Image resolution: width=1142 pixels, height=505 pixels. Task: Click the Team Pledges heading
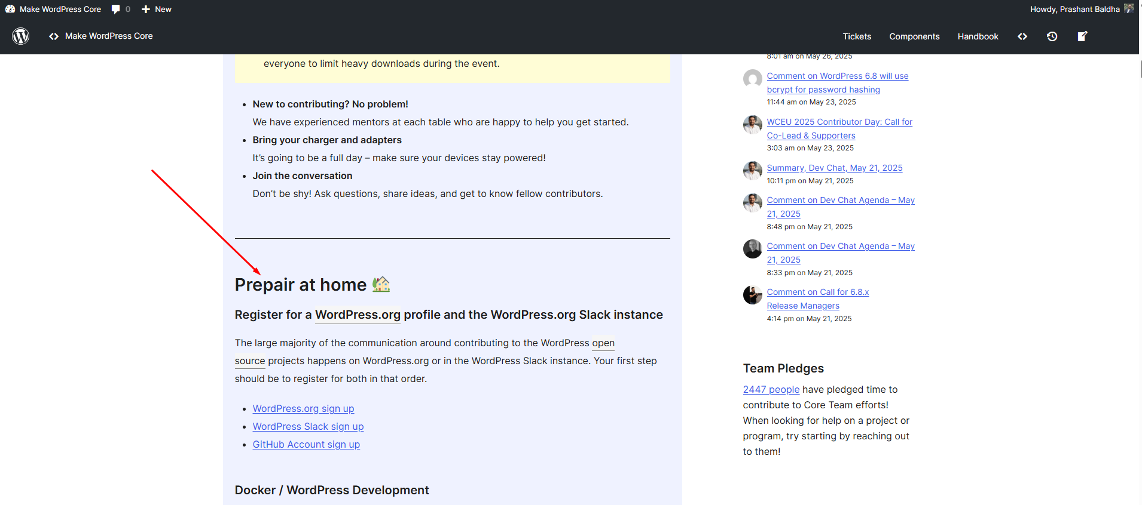pos(783,368)
